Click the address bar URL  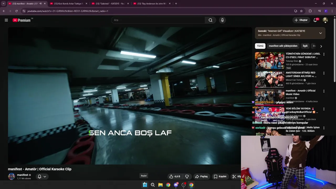68,11
